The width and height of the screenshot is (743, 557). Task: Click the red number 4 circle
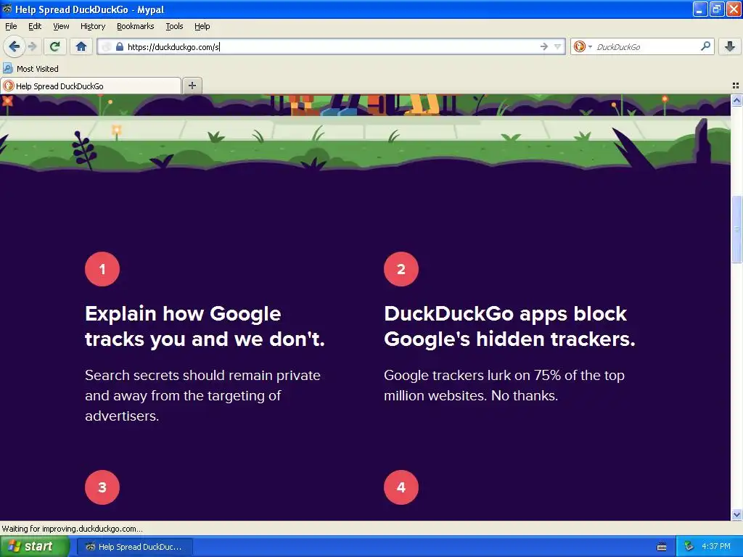[x=401, y=487]
